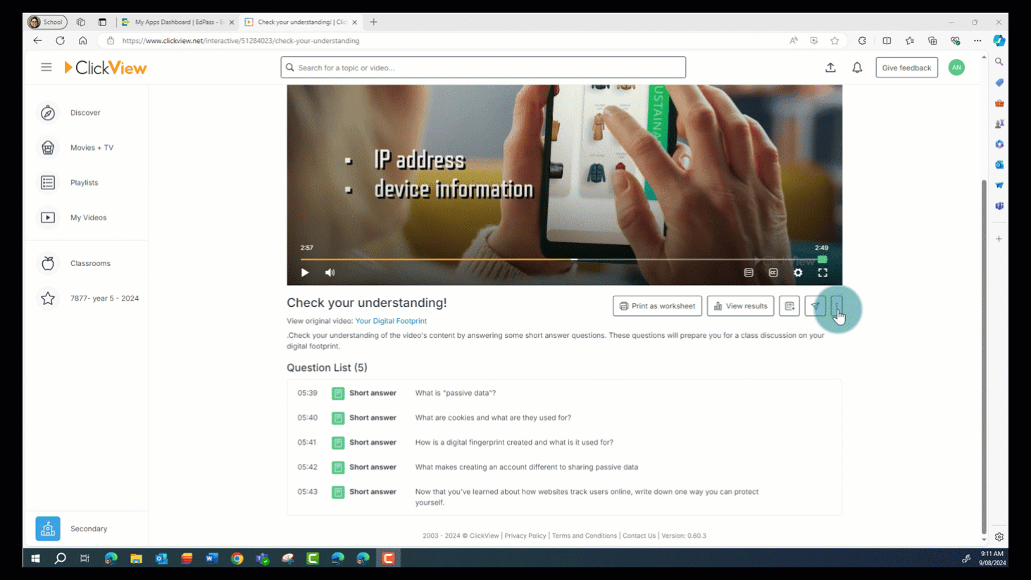Screen dimensions: 1031x580
Task: Click the browser address bar URL
Action: (x=241, y=41)
